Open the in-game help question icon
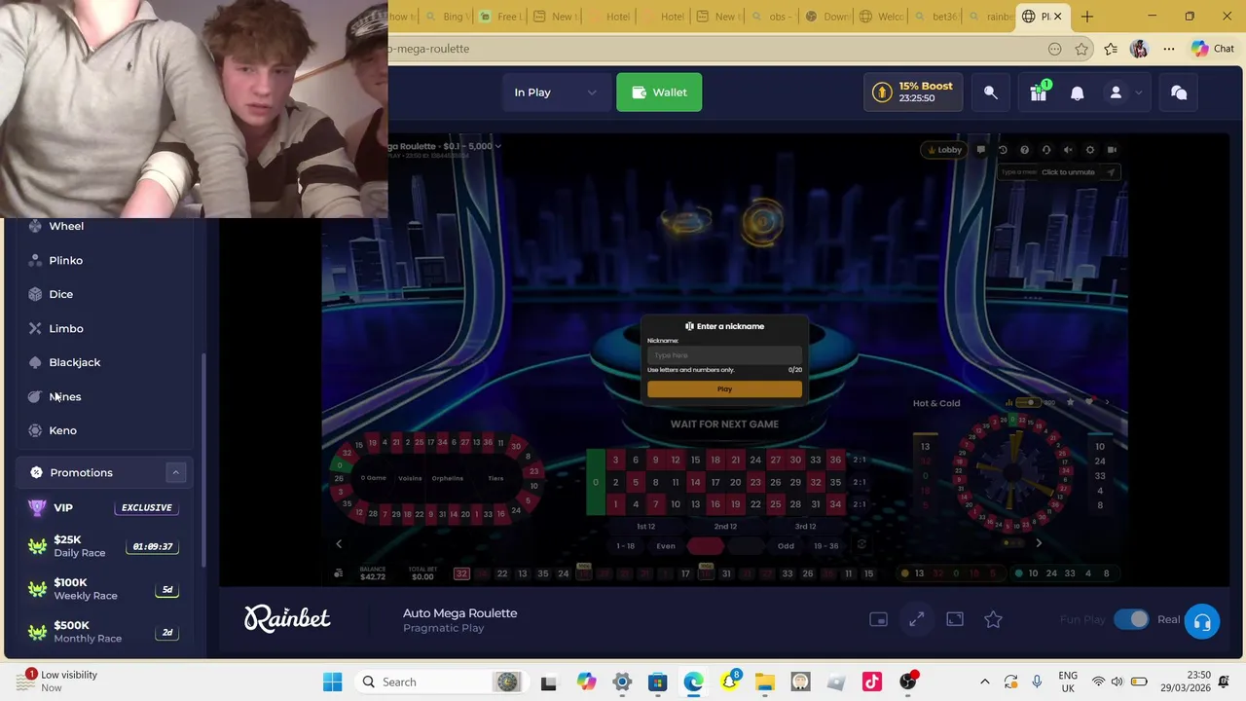 click(1024, 150)
